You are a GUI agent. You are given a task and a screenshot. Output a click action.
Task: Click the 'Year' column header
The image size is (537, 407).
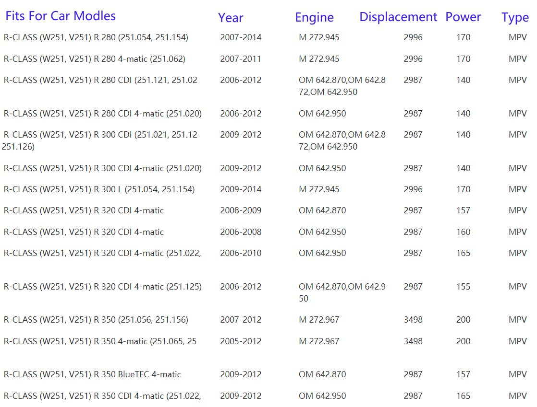coord(231,18)
